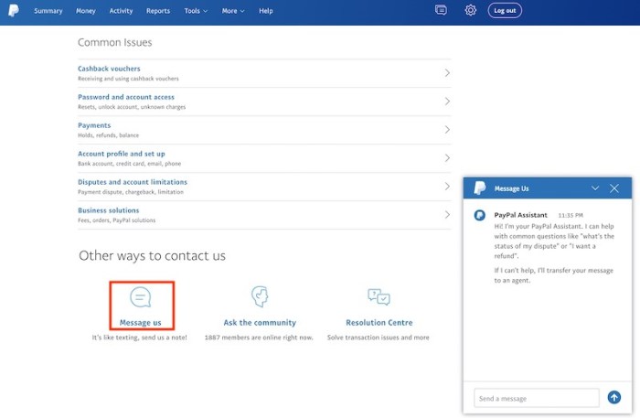Click 'It's like texting, send us a note!' text
Image resolution: width=640 pixels, height=418 pixels.
[x=139, y=338]
